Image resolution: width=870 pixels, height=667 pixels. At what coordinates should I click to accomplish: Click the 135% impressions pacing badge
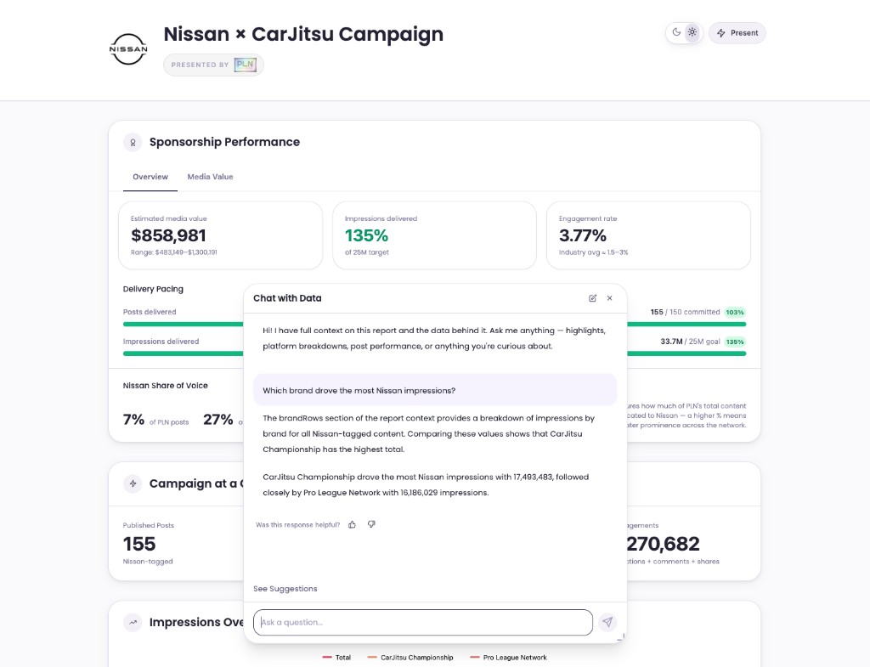pyautogui.click(x=735, y=342)
